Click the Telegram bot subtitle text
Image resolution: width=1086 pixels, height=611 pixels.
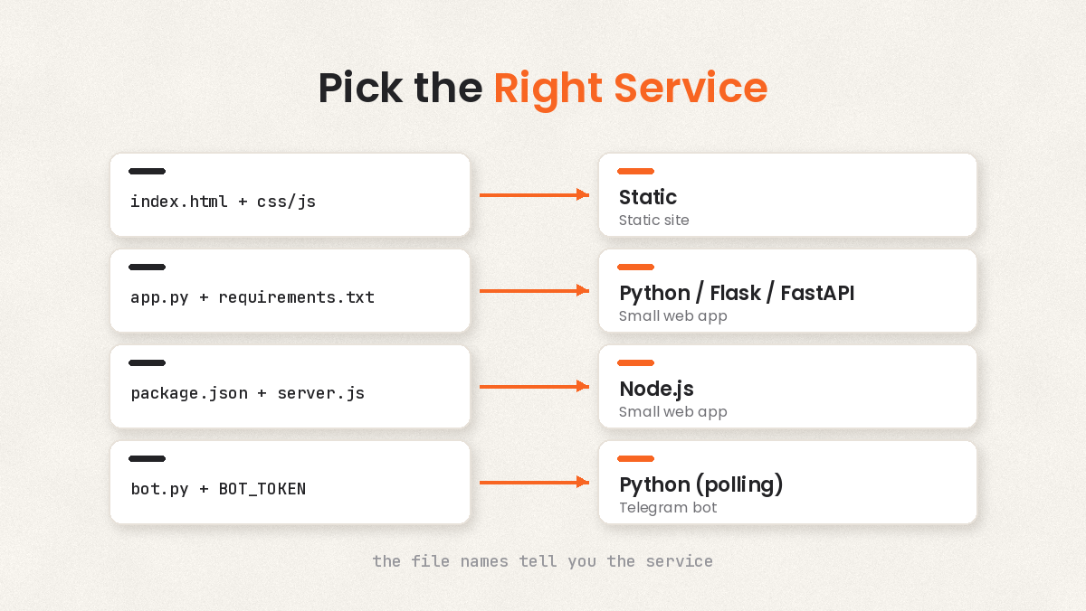[x=668, y=508]
